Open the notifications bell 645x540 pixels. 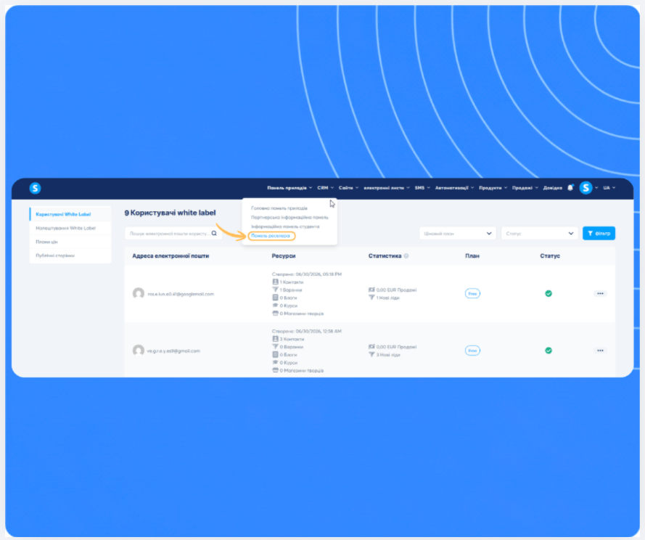click(x=570, y=188)
